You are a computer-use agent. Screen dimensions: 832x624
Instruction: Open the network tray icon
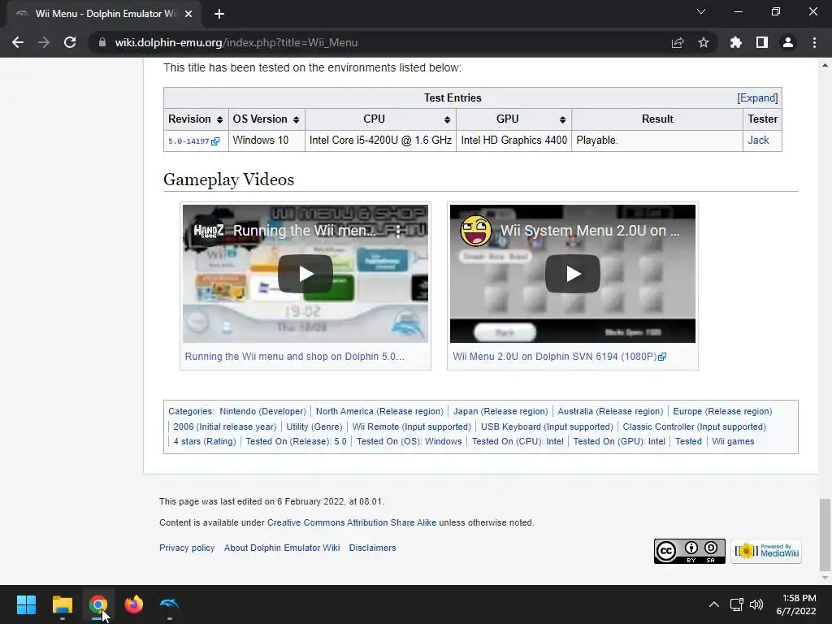736,604
